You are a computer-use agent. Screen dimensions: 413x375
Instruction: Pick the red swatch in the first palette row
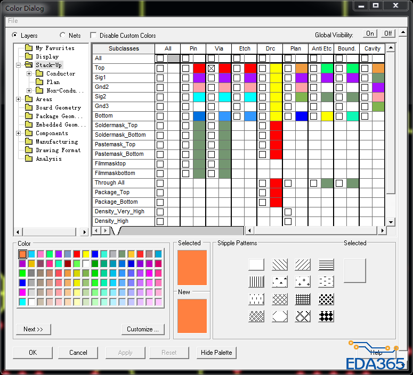[77, 254]
